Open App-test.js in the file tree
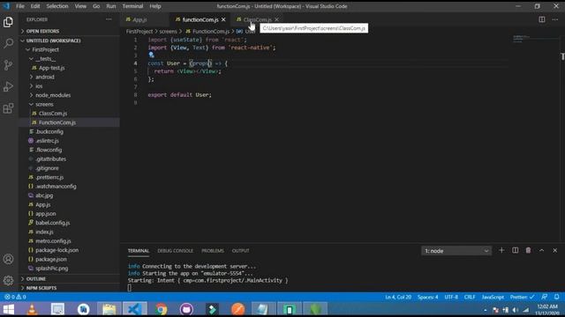565x317 pixels. click(x=51, y=68)
